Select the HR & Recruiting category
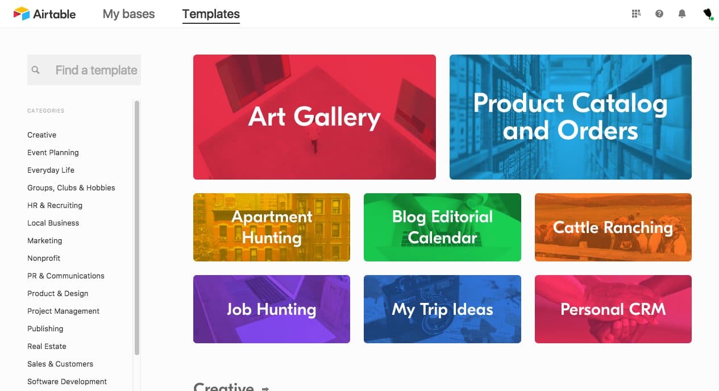This screenshot has width=719, height=391. (55, 205)
